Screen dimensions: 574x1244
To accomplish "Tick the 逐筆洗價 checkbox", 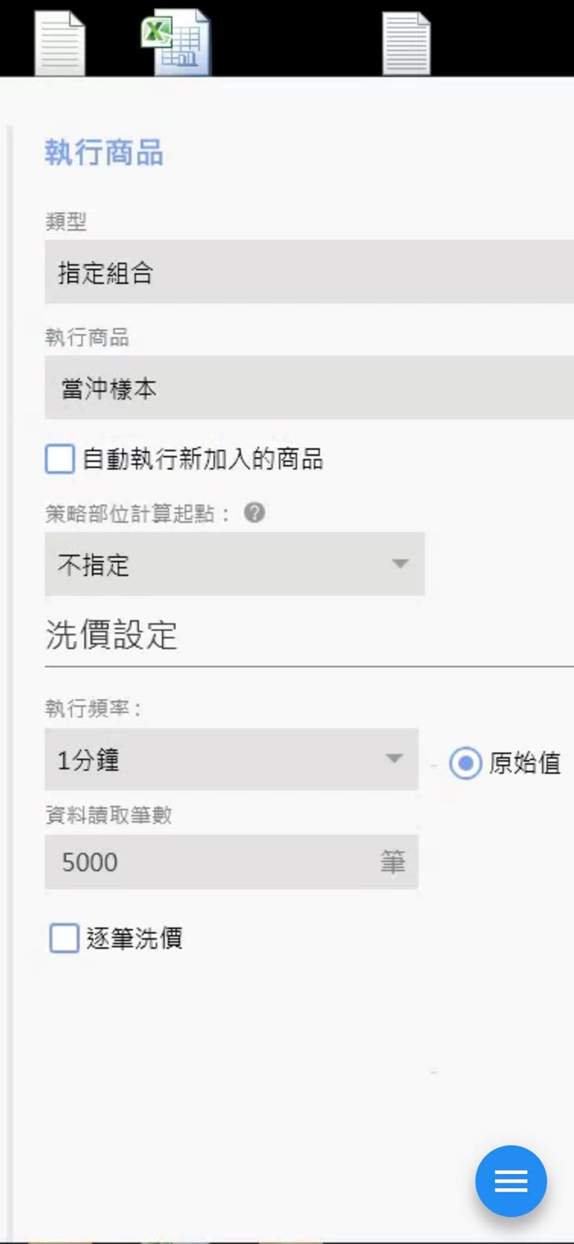I will point(64,938).
